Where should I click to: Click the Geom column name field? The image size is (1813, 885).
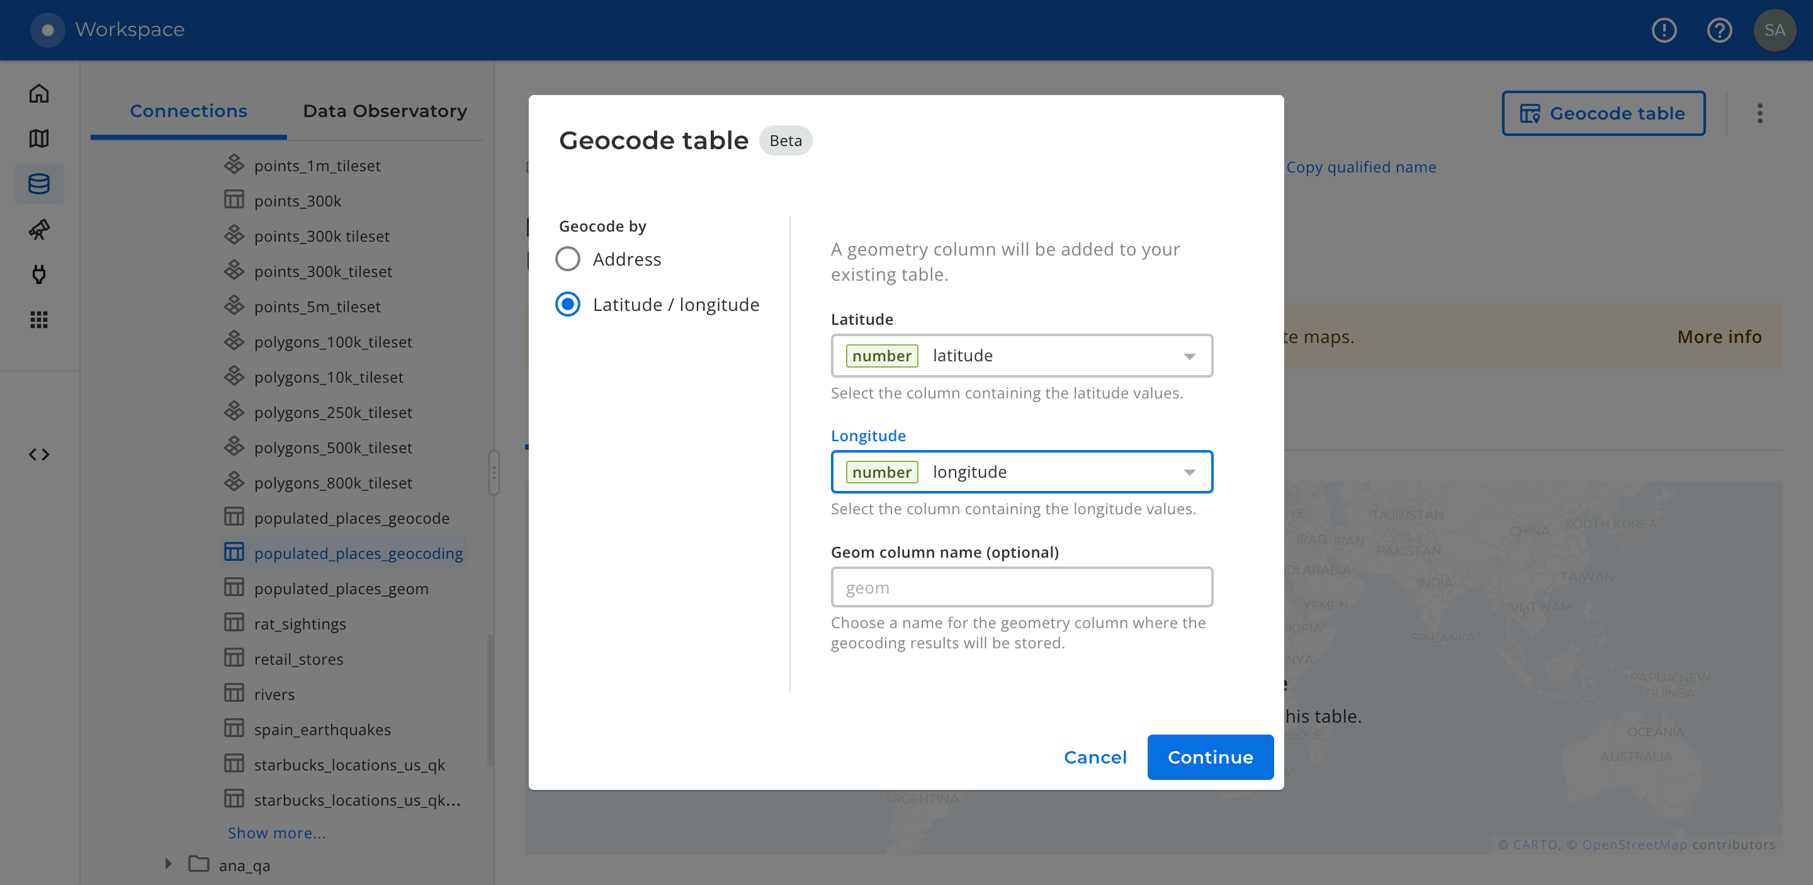(x=1021, y=587)
